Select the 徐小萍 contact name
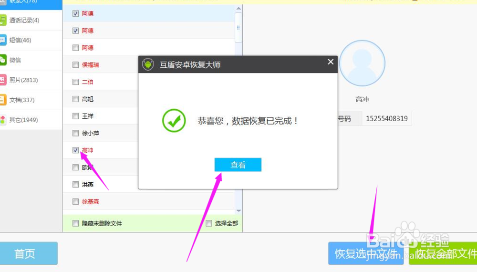The image size is (477, 272). [x=90, y=133]
